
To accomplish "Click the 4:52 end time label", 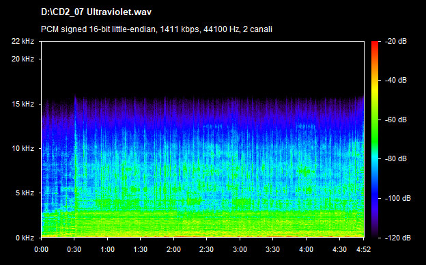I will click(x=363, y=249).
